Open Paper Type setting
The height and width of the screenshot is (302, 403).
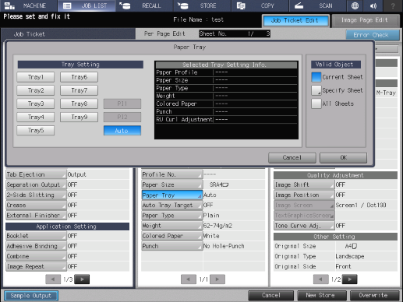[171, 216]
